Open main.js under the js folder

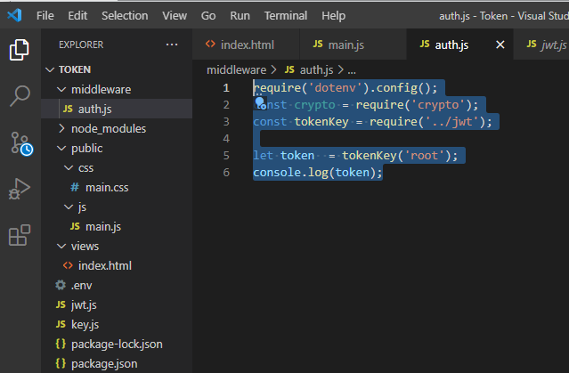pyautogui.click(x=117, y=226)
